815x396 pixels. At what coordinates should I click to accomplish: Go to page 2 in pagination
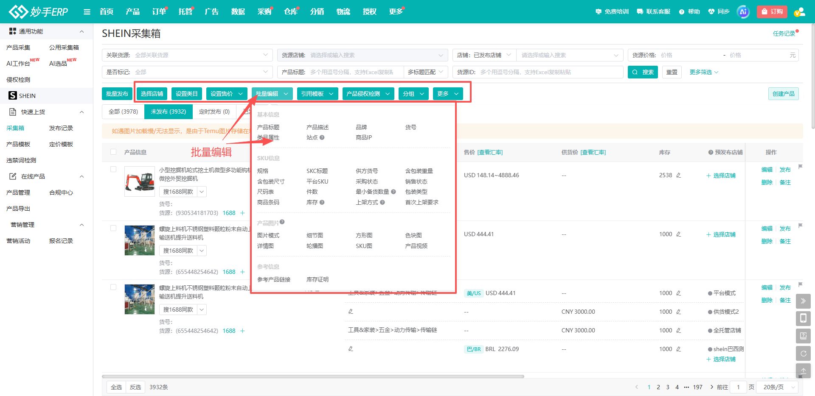(x=658, y=387)
